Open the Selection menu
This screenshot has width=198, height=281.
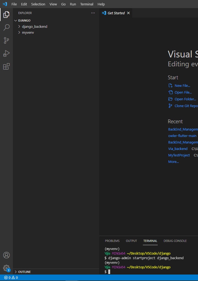(x=38, y=4)
